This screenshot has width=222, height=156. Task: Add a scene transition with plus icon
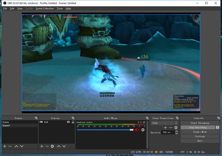[165, 128]
